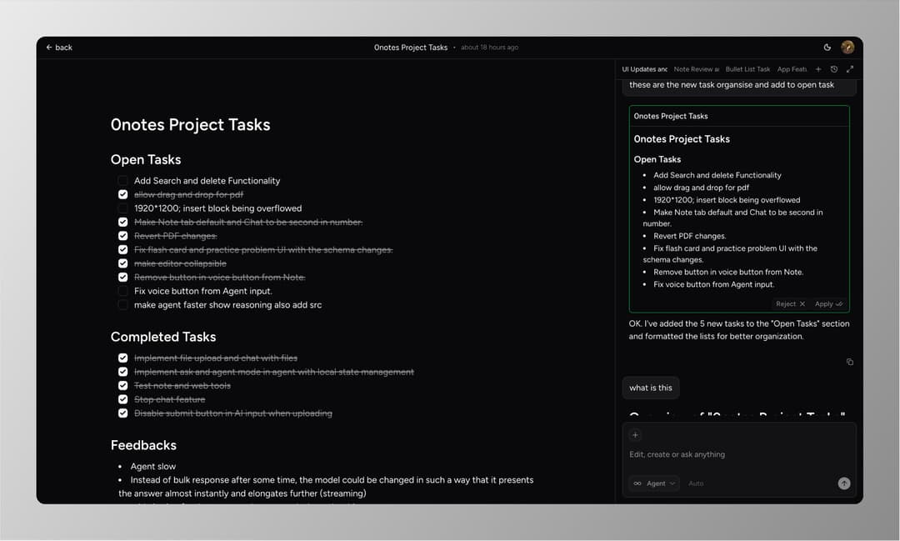This screenshot has width=900, height=541.
Task: Reject the suggested note changes
Action: [790, 304]
